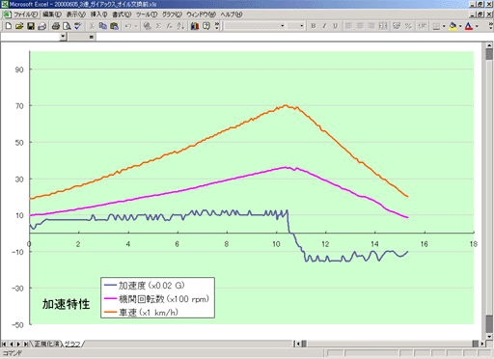Viewport: 494px width, 359px height.
Task: Apply the yellow fill color bucket
Action: pyautogui.click(x=453, y=26)
